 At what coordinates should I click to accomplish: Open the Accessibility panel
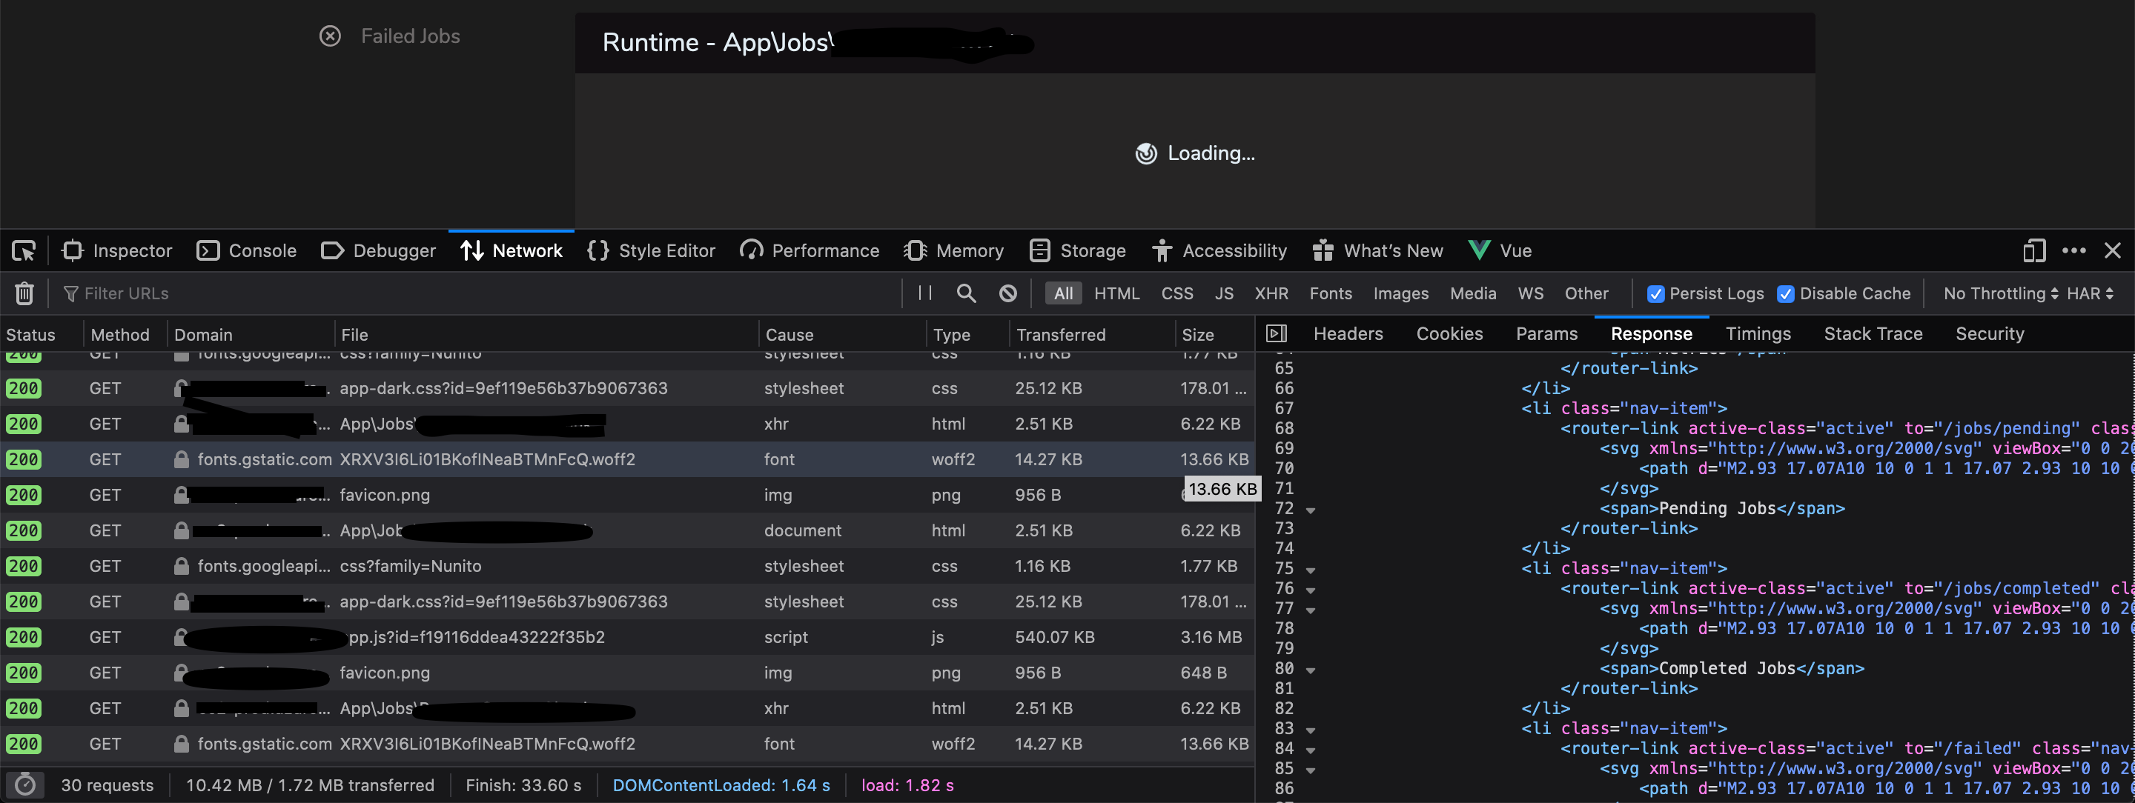coord(1219,251)
